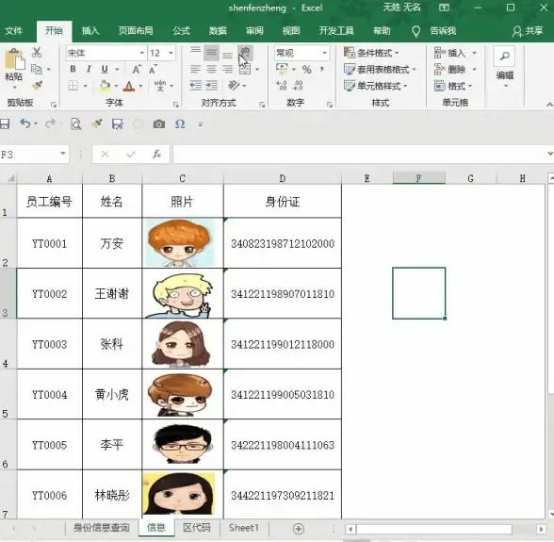This screenshot has width=554, height=542.
Task: Click the formula bar input field
Action: coord(359,155)
